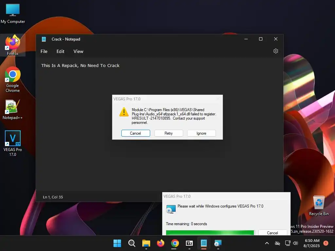Open taskbar Search
The width and height of the screenshot is (335, 251).
132,243
